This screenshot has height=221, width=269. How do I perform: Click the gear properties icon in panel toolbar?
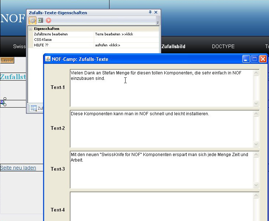[32, 20]
